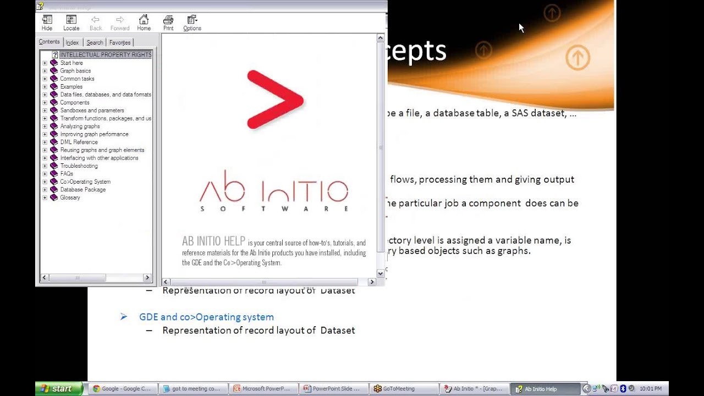This screenshot has height=396, width=704.
Task: Select the Co>Operating System book icon
Action: coord(54,182)
